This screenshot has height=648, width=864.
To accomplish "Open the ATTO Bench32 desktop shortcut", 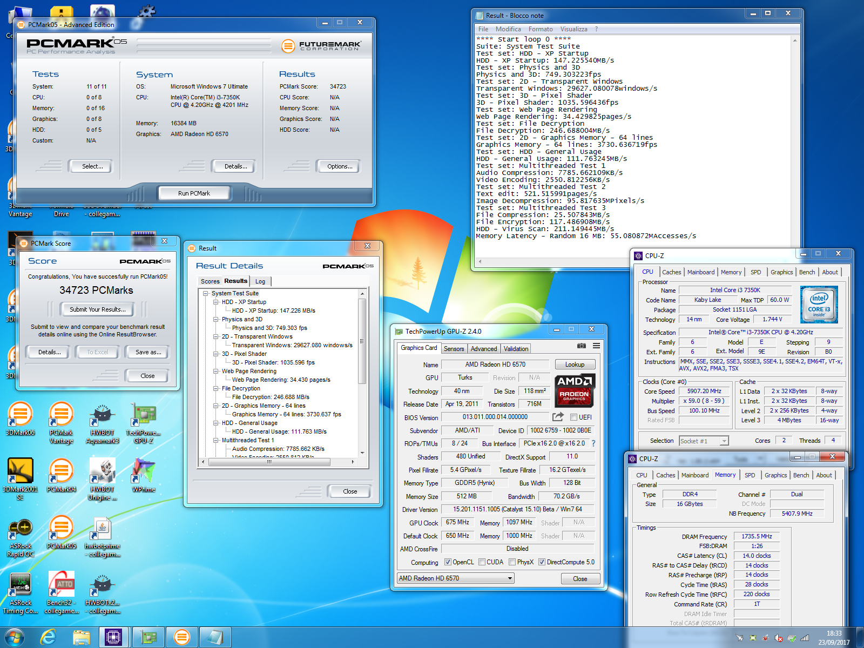I will 61,593.
